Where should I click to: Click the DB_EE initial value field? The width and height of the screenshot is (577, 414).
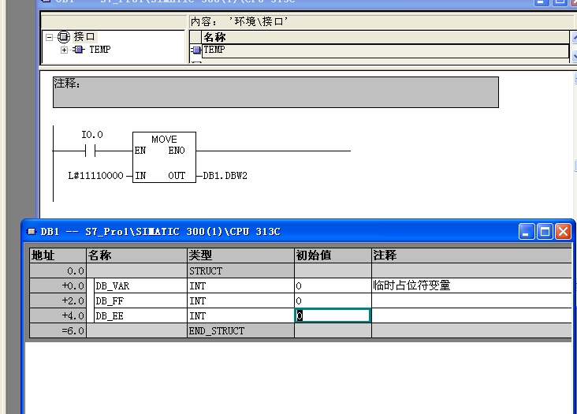333,315
